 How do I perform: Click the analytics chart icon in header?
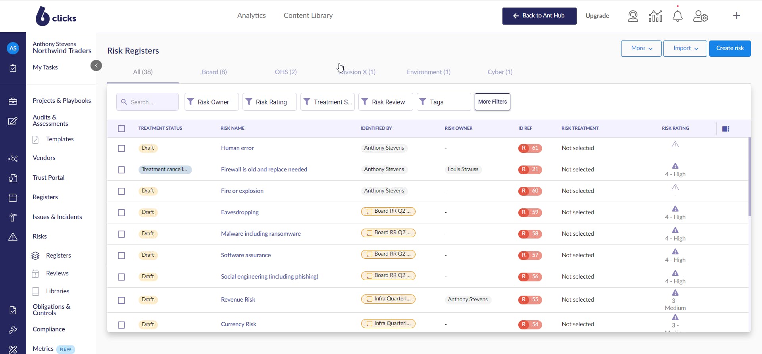[x=655, y=16]
